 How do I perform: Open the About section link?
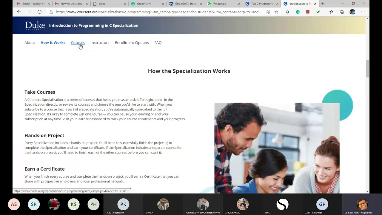click(30, 42)
